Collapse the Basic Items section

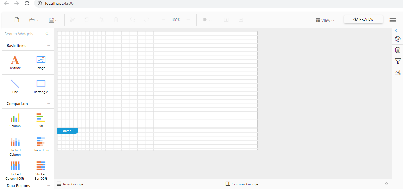[x=48, y=46]
